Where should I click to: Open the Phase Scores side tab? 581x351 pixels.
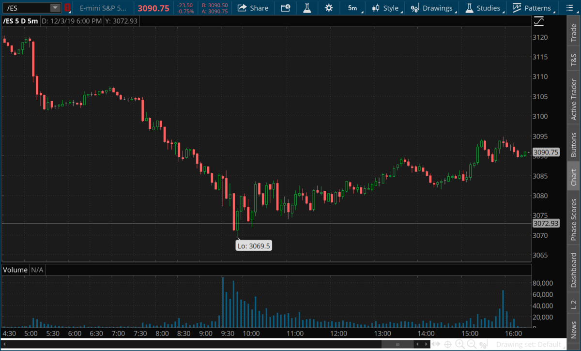click(574, 220)
